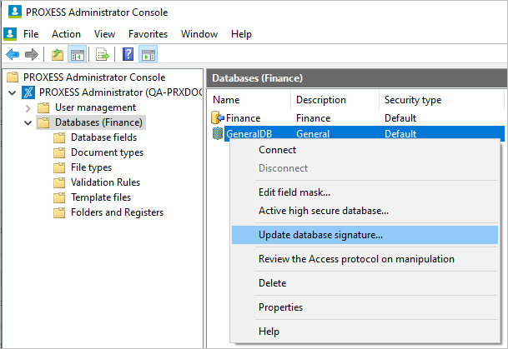Expand the User management node
The width and height of the screenshot is (508, 349).
click(28, 108)
